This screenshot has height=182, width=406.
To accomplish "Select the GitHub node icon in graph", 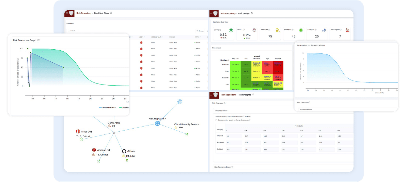I will [124, 151].
